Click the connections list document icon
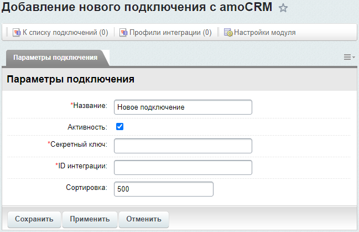The height and width of the screenshot is (232, 359). [x=17, y=33]
